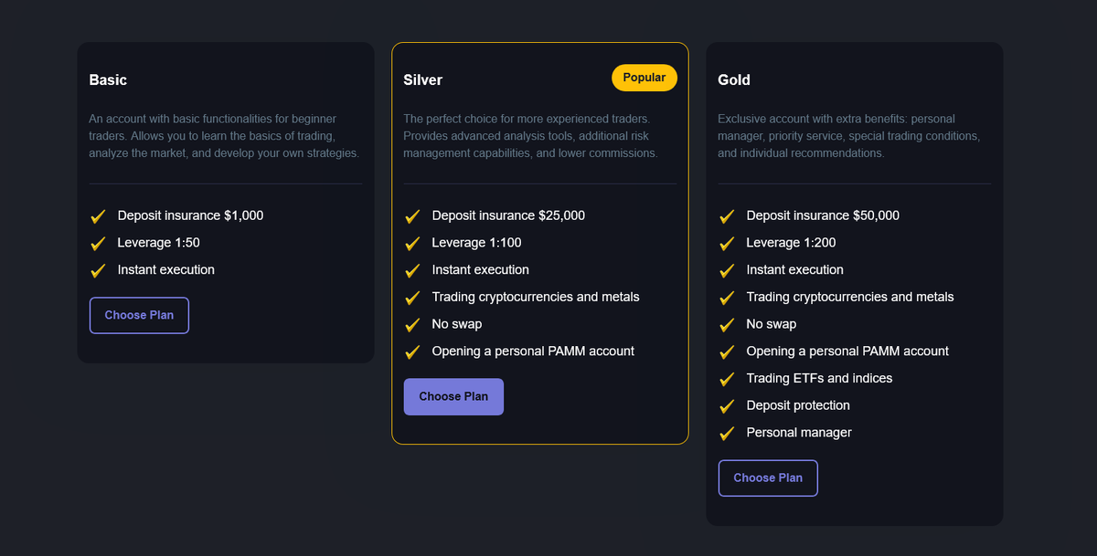
Task: Choose the Gold plan
Action: 768,478
